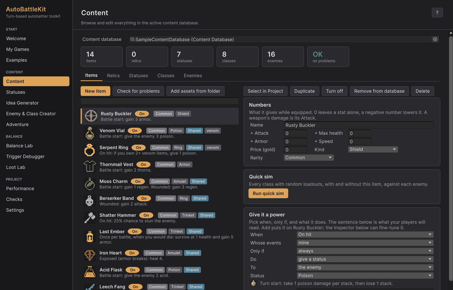Toggle Iron Heart On switch
453x290 pixels.
[x=132, y=253]
